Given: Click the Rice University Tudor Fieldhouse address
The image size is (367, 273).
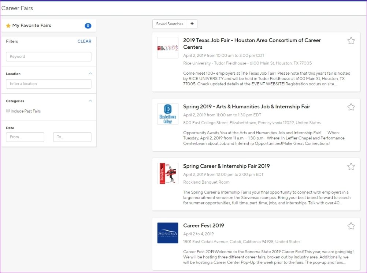Looking at the screenshot, I should 247,63.
